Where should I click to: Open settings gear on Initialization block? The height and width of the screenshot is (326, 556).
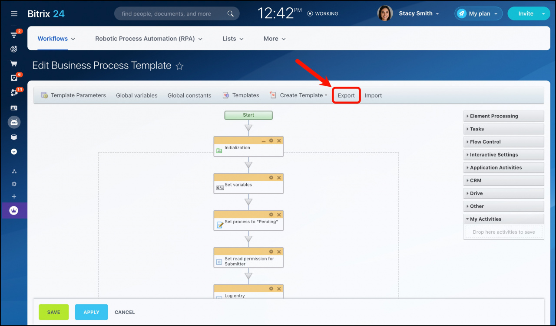pyautogui.click(x=271, y=140)
